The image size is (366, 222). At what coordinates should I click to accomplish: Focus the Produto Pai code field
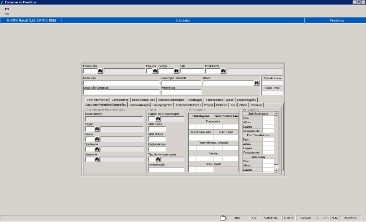click(x=213, y=71)
